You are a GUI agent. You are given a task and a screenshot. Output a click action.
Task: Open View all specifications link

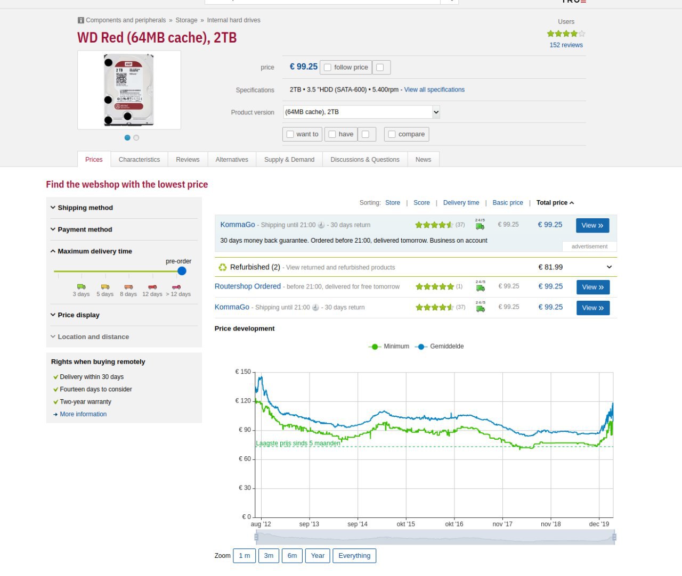(434, 89)
